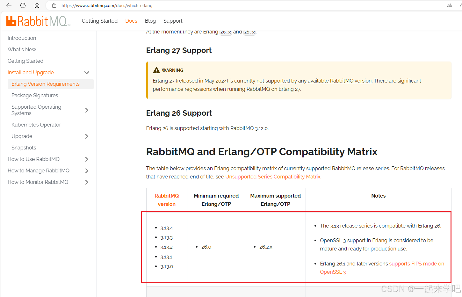Reload the page with refresh icon
462x297 pixels.
[23, 5]
